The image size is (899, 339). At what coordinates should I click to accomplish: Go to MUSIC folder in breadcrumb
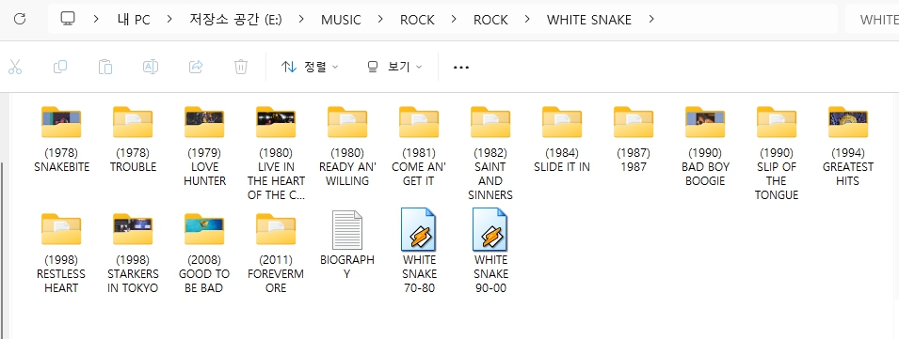tap(341, 20)
